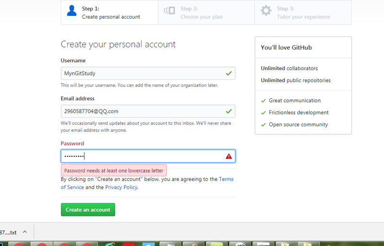Screen dimensions: 384x246
Task: Click the red Password label
Action: (72, 143)
